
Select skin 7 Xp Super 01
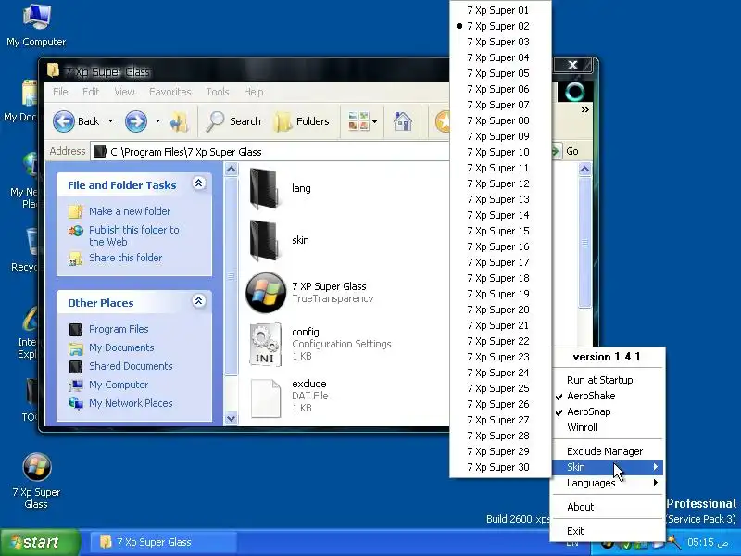(x=500, y=10)
